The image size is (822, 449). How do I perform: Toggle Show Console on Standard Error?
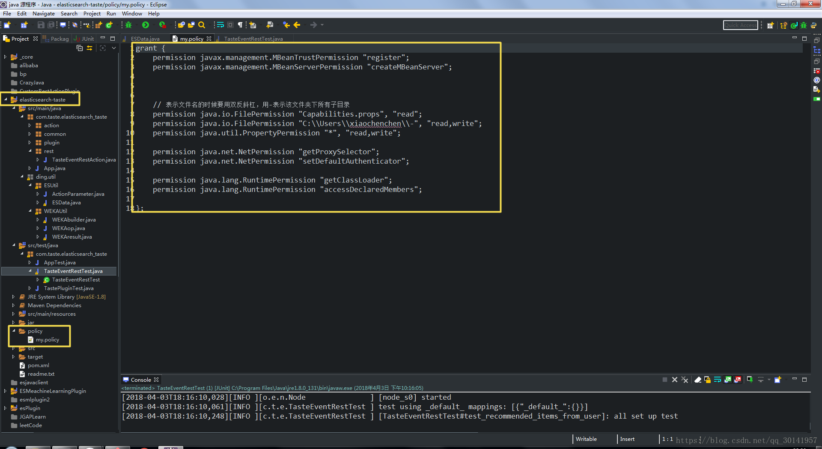pos(738,380)
